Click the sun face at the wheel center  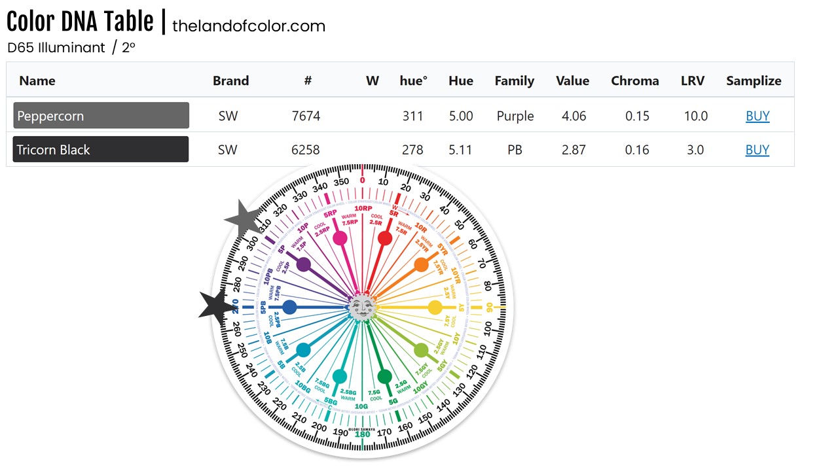(361, 307)
